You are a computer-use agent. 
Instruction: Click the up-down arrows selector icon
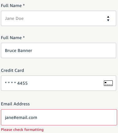(108, 18)
